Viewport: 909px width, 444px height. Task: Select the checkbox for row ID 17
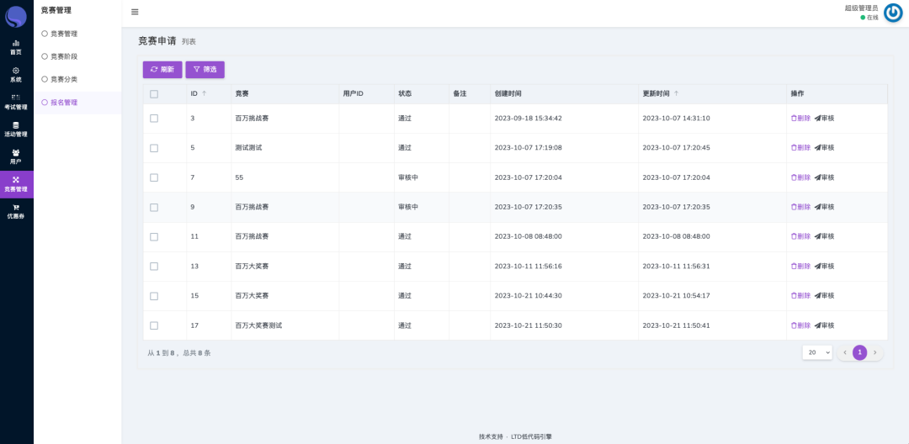(154, 325)
